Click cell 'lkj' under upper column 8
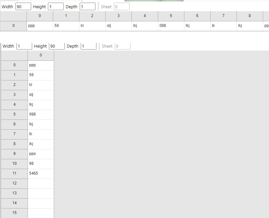269x218 pixels. (x=250, y=26)
